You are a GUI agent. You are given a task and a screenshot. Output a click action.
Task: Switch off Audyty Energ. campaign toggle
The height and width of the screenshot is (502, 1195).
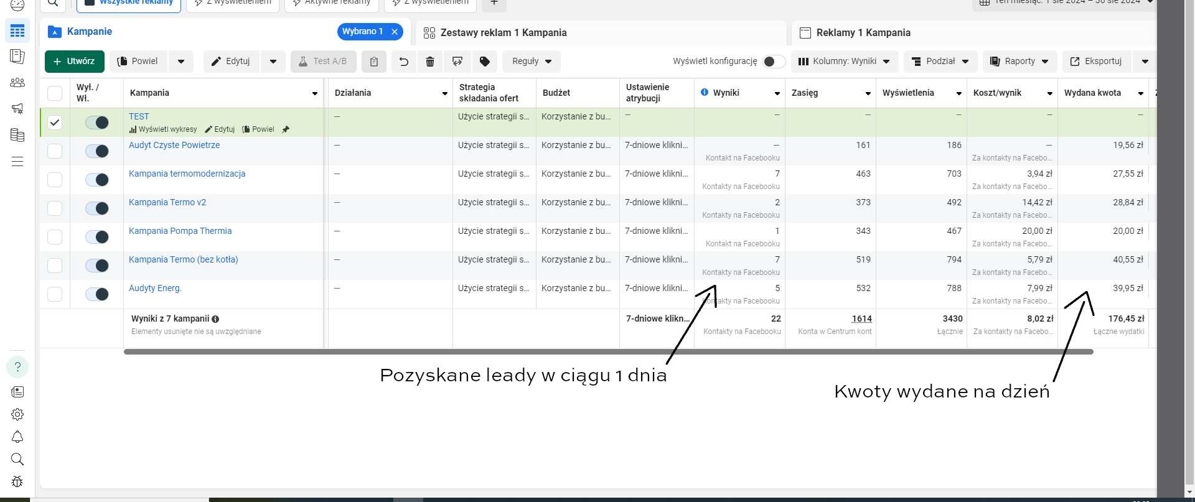(97, 294)
